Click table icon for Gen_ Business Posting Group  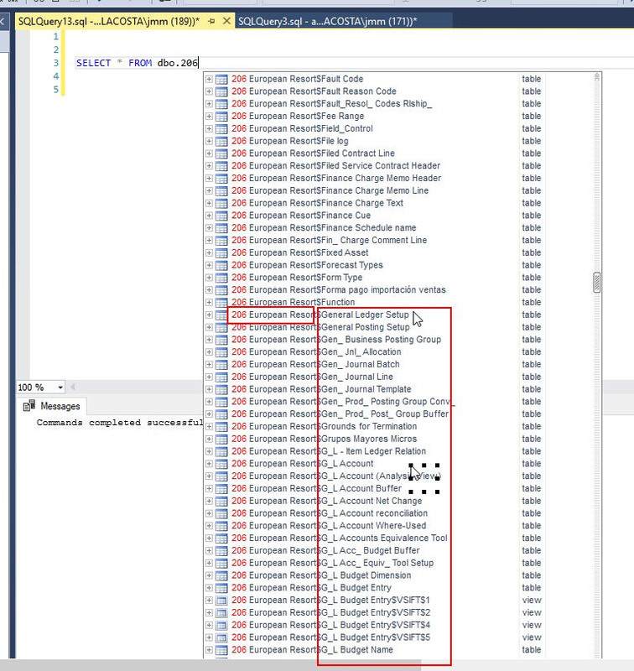(x=221, y=340)
